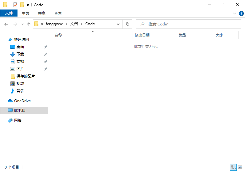Screen dimensions: 245x171
Task: Open the 文件 menu tab
Action: 9,13
